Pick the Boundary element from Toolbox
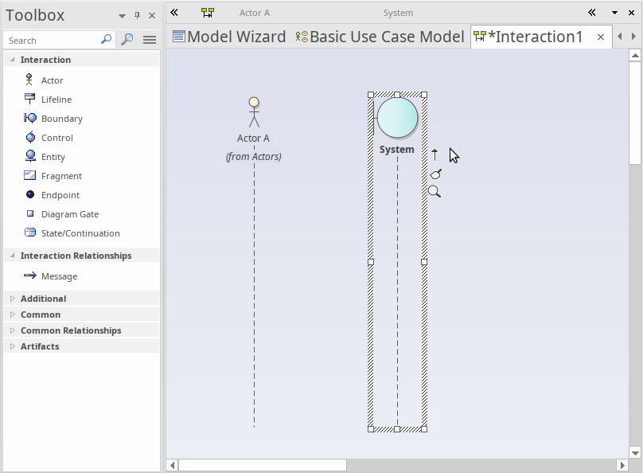This screenshot has width=643, height=473. (61, 119)
